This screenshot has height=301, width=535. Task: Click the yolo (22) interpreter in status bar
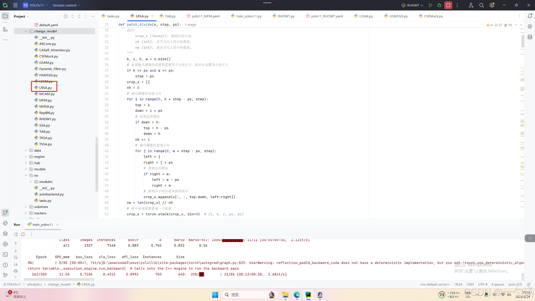tap(515, 284)
